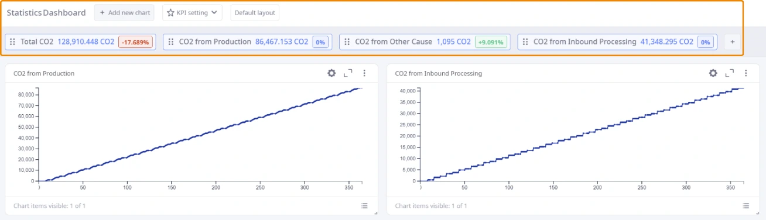This screenshot has width=766, height=220.
Task: Expand CO2 from Production chart to fullscreen
Action: pos(348,73)
